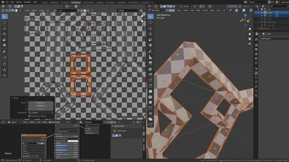Toggle Proportional Editing checkbox in Move panel
Screen dimensions: 289x162
(29, 116)
